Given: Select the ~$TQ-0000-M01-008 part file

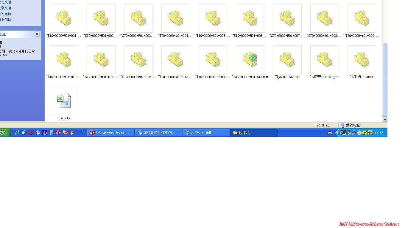Looking at the screenshot, I should pyautogui.click(x=325, y=21).
